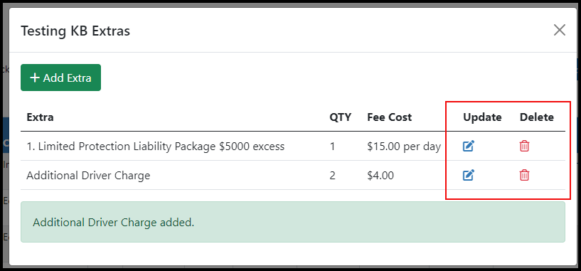The width and height of the screenshot is (581, 271).
Task: Select the Additional Driver Charge row name
Action: [x=88, y=175]
